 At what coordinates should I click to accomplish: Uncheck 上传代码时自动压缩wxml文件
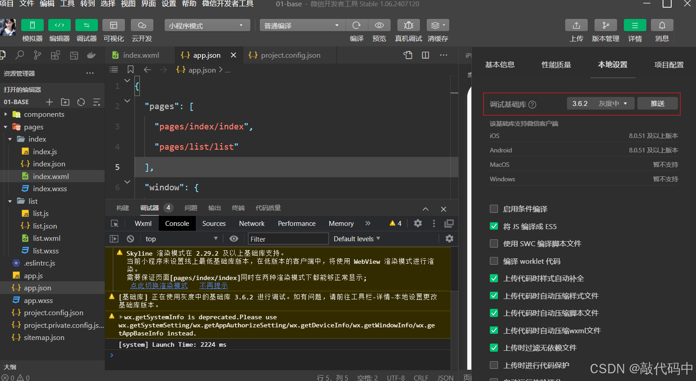(x=494, y=331)
